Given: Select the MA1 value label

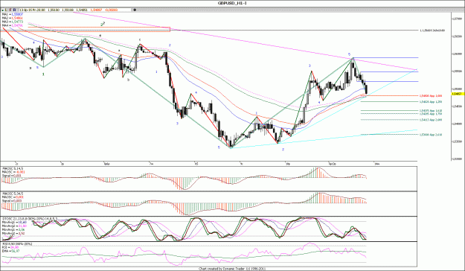Looking at the screenshot, I should coord(13,14).
